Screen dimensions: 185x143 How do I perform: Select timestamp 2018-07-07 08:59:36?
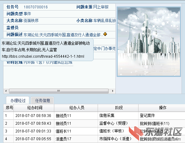33,116
